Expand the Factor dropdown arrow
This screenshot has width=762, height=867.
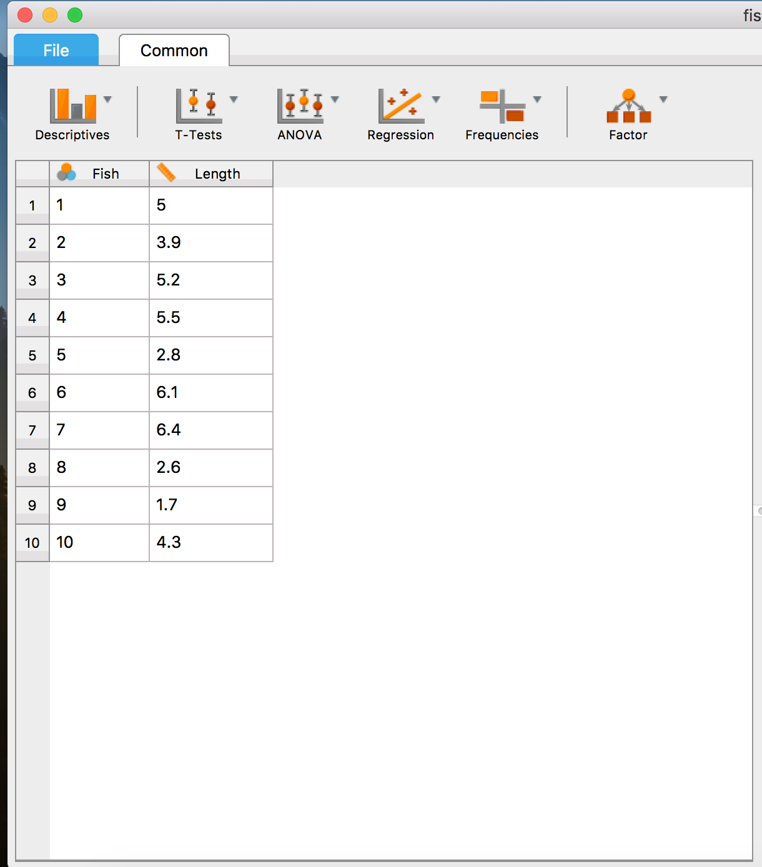pyautogui.click(x=663, y=99)
